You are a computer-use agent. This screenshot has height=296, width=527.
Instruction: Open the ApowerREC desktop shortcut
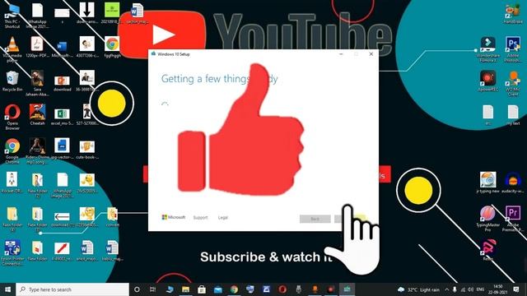[x=488, y=81]
